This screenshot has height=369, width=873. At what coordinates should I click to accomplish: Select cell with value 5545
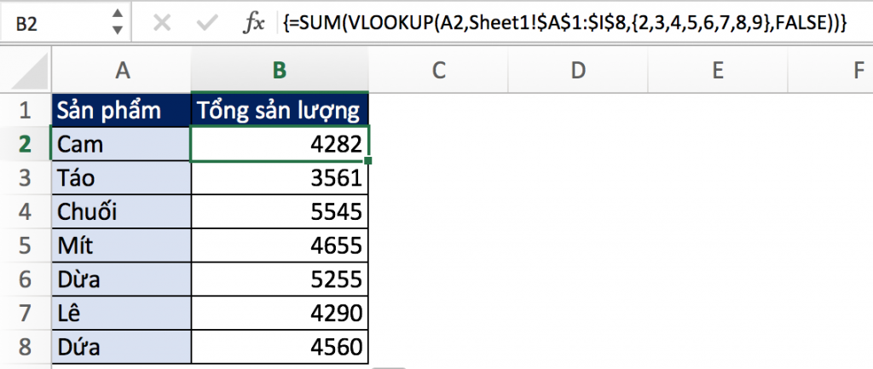280,212
